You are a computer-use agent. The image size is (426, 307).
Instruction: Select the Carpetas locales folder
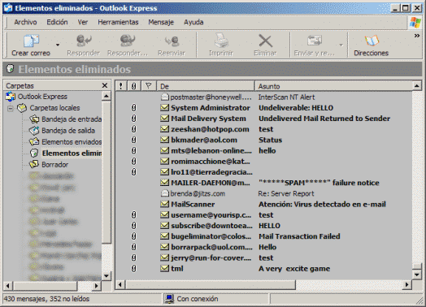(49, 108)
